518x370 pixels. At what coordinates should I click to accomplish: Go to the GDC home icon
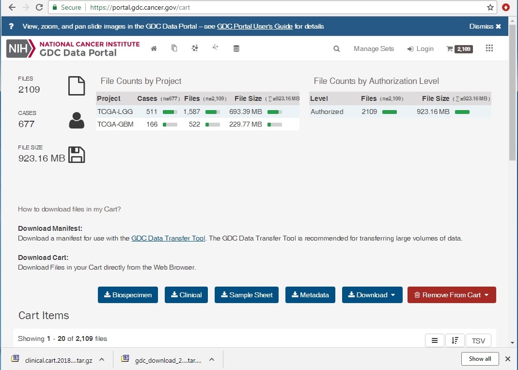tap(154, 48)
